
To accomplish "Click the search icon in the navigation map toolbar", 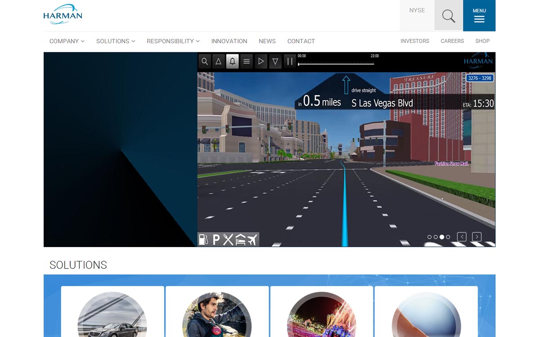I will 204,62.
